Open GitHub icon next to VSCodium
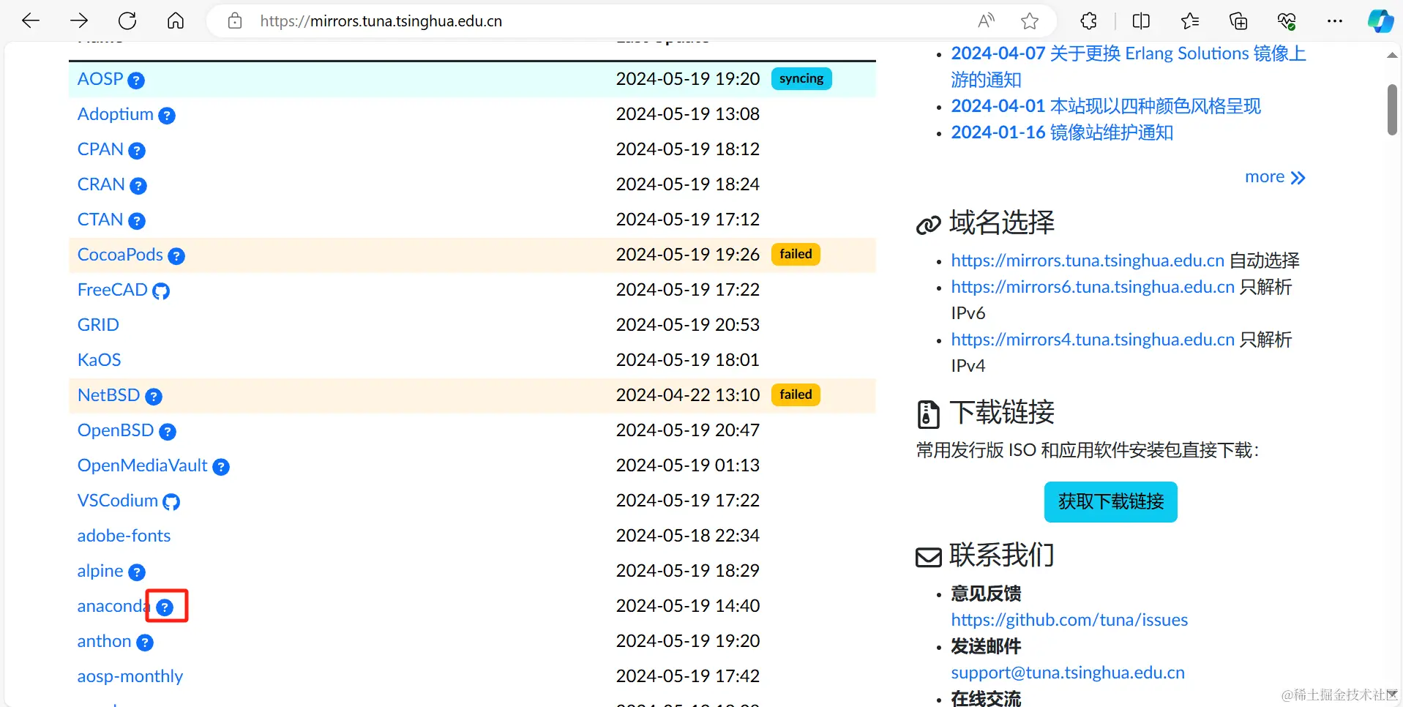This screenshot has width=1403, height=707. tap(171, 502)
